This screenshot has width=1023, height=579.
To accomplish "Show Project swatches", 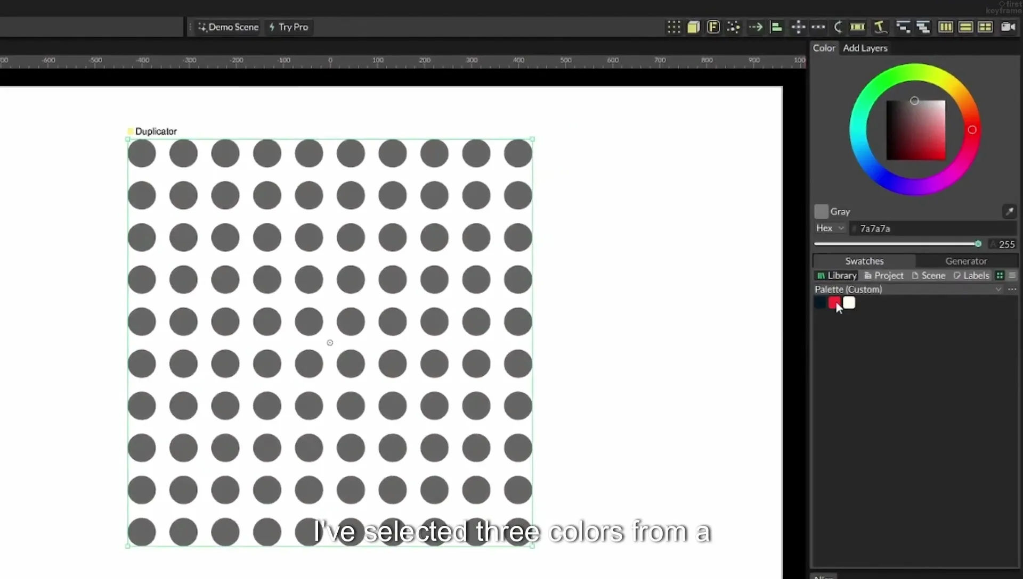I will click(x=884, y=275).
